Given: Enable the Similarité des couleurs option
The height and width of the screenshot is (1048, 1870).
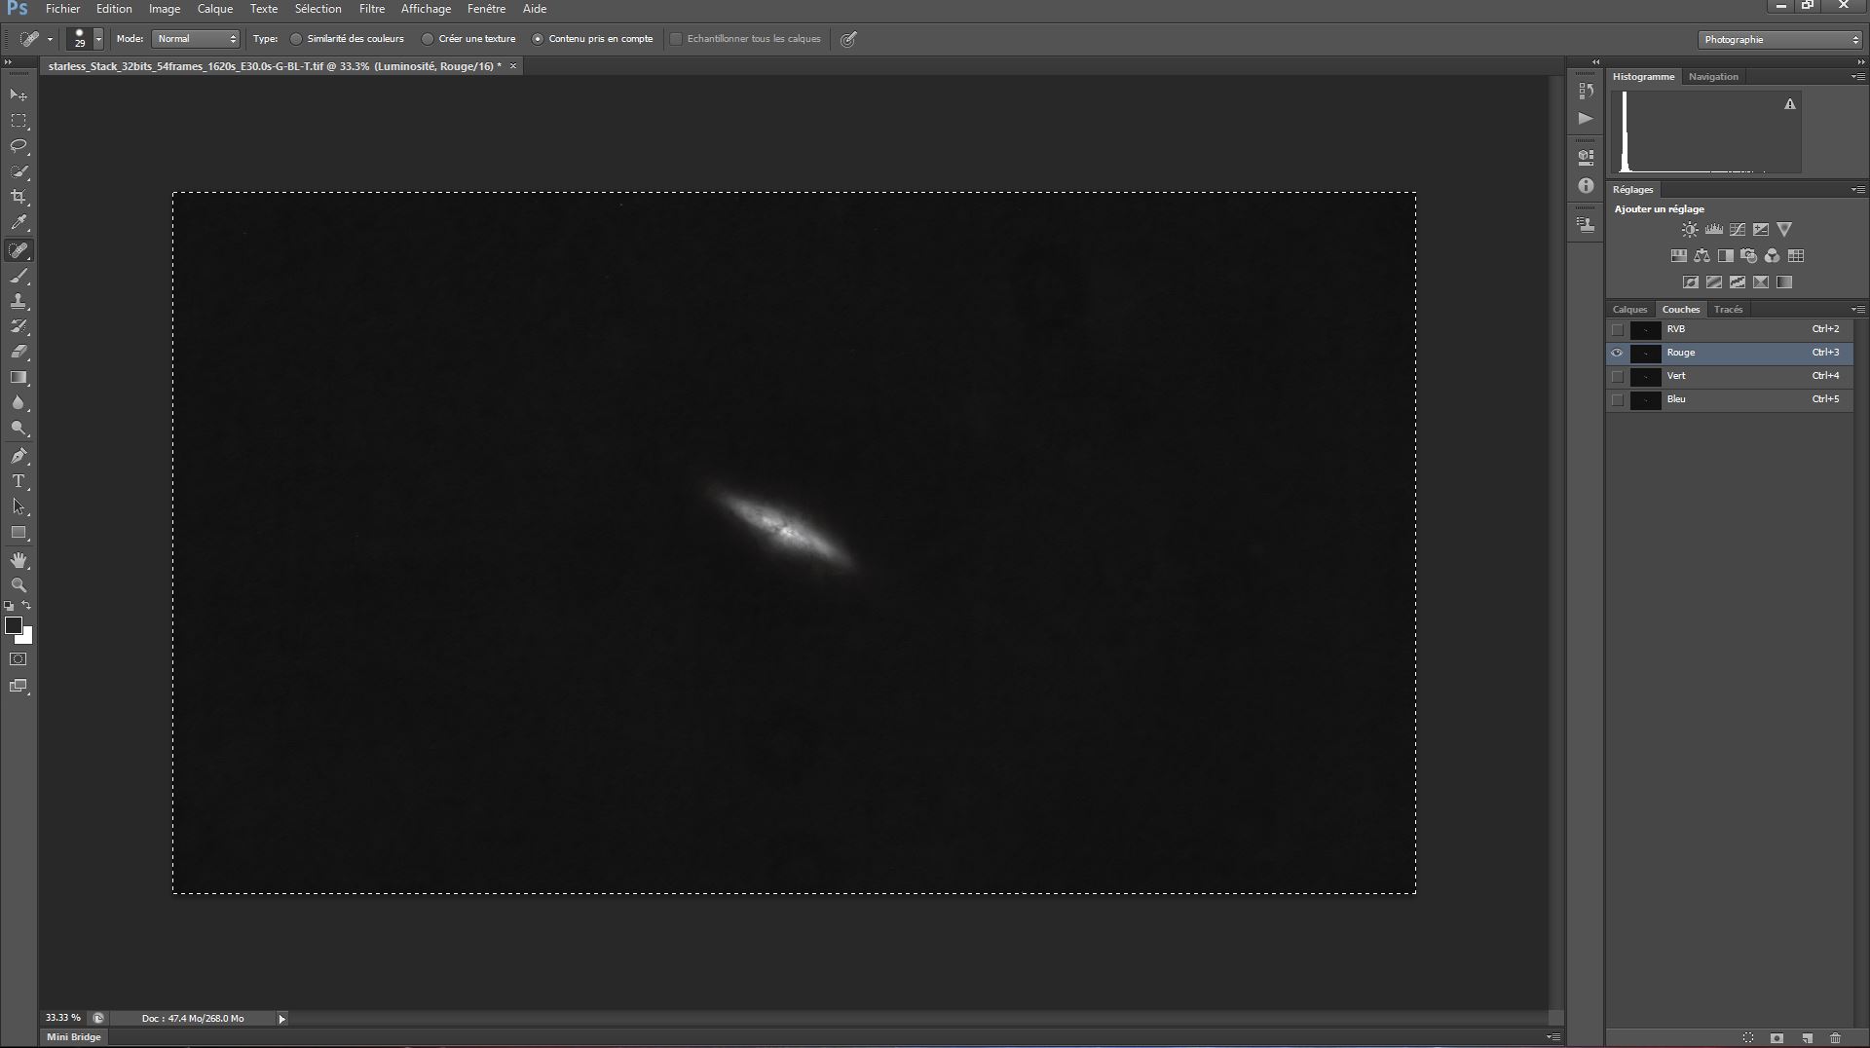Looking at the screenshot, I should point(296,39).
